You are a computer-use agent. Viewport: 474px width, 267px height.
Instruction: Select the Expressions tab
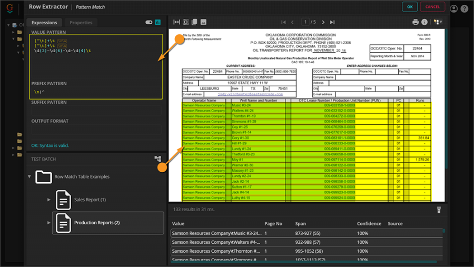[x=44, y=23]
